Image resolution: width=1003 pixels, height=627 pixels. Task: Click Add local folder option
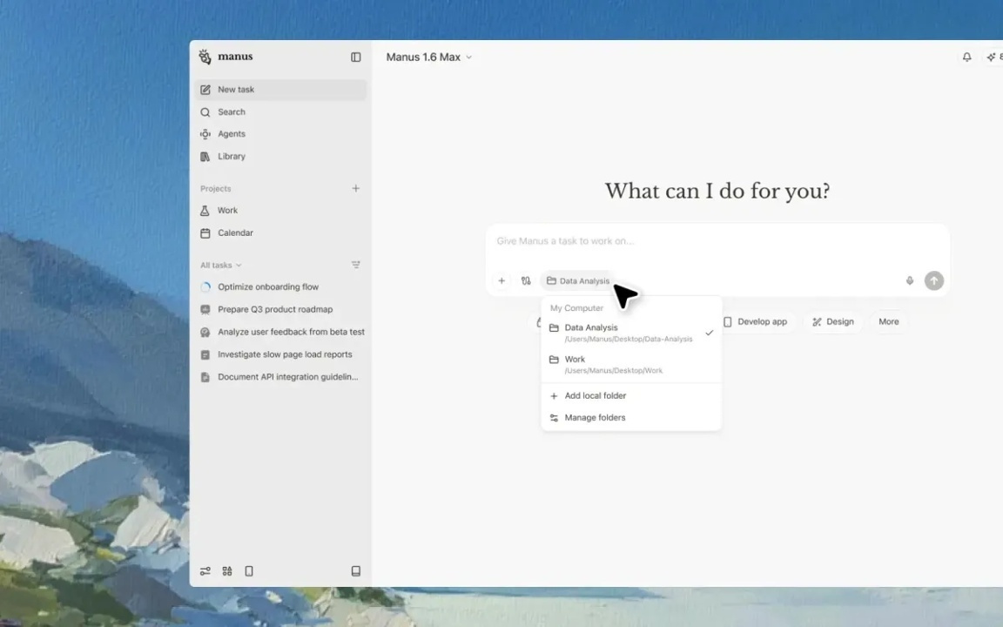pyautogui.click(x=595, y=395)
